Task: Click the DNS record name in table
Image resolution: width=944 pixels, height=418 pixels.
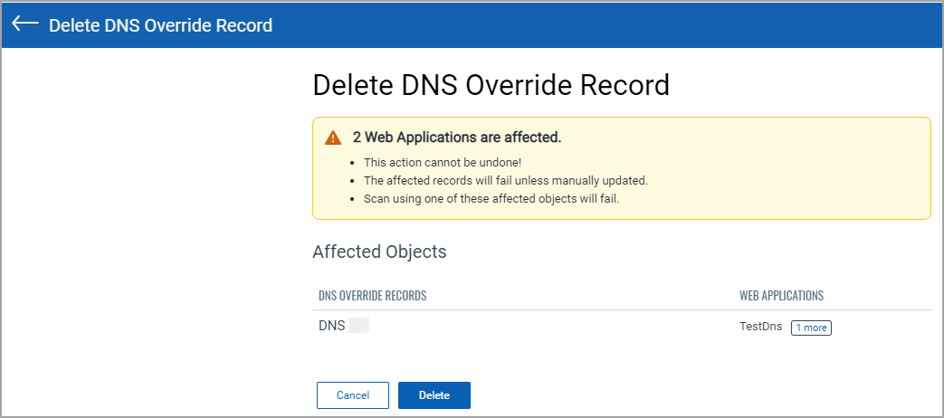Action: pyautogui.click(x=331, y=326)
